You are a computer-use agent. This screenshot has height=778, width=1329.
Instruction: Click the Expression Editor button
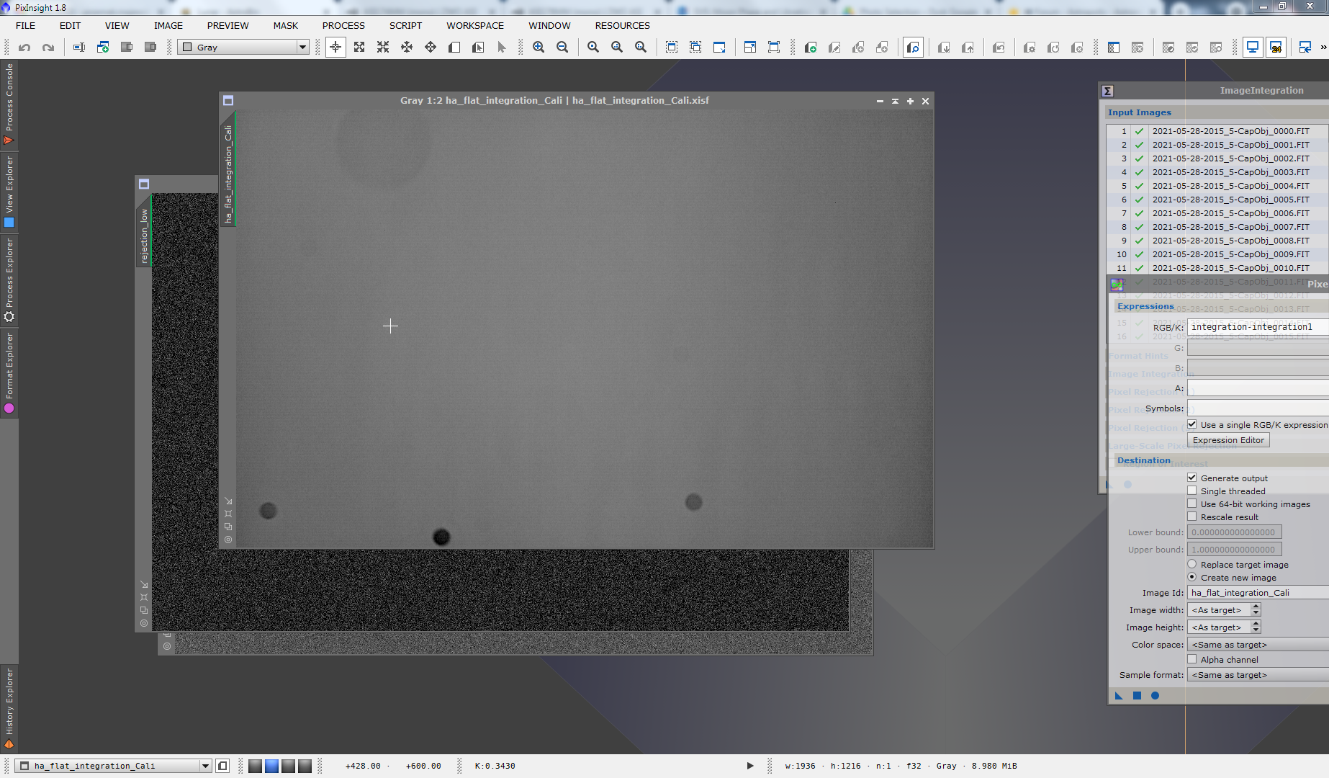1228,440
